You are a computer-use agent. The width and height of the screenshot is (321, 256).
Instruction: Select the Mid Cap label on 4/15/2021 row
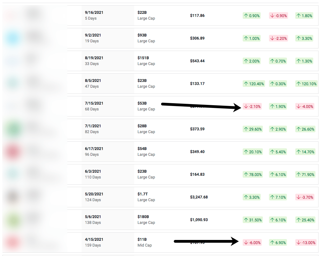point(144,245)
